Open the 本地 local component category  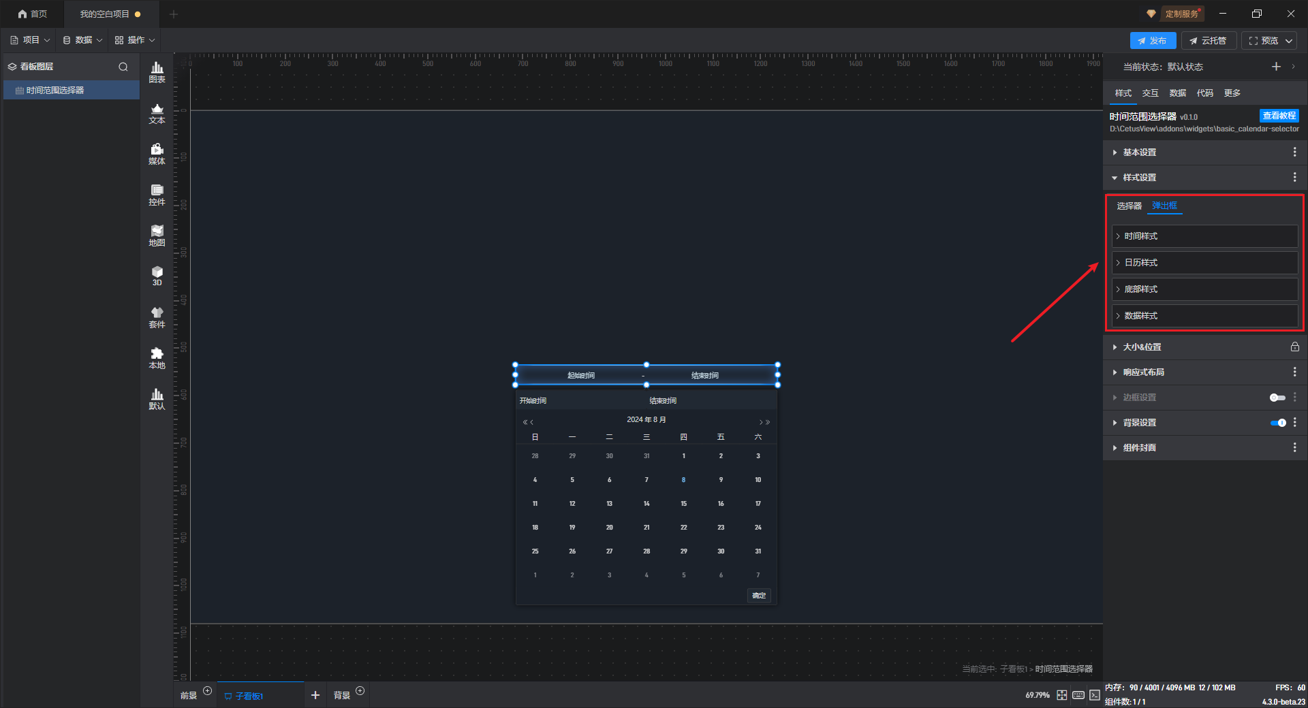[157, 358]
